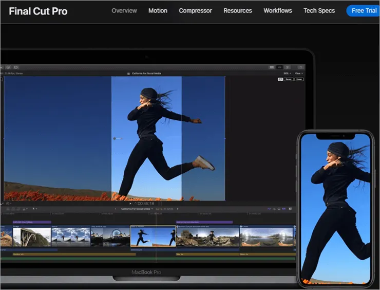Open the California For Social Media project dropdown

137,209
